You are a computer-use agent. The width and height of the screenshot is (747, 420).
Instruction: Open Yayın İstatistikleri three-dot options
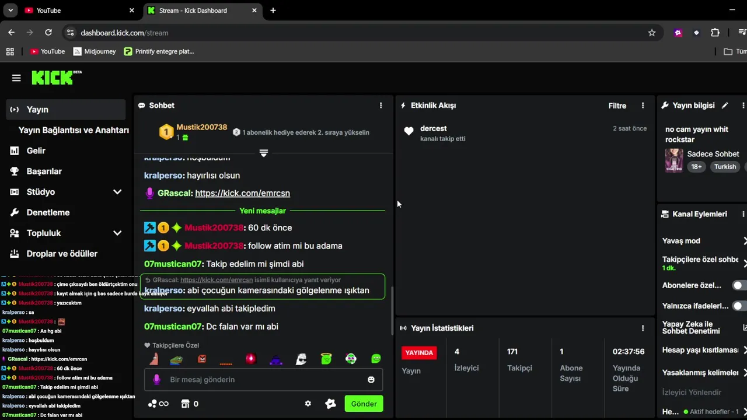click(x=643, y=328)
